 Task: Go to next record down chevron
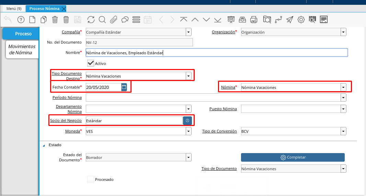click(x=206, y=20)
